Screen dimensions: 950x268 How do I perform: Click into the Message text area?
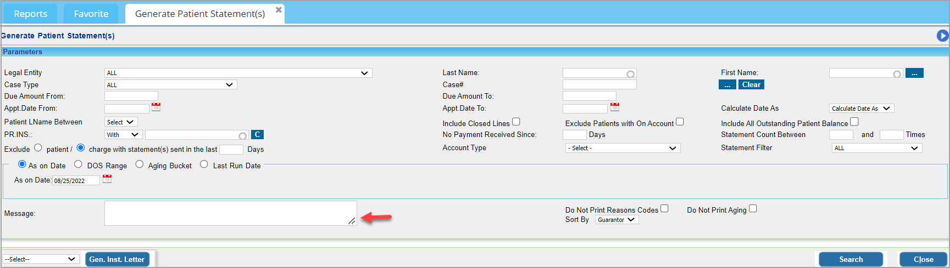pos(230,213)
